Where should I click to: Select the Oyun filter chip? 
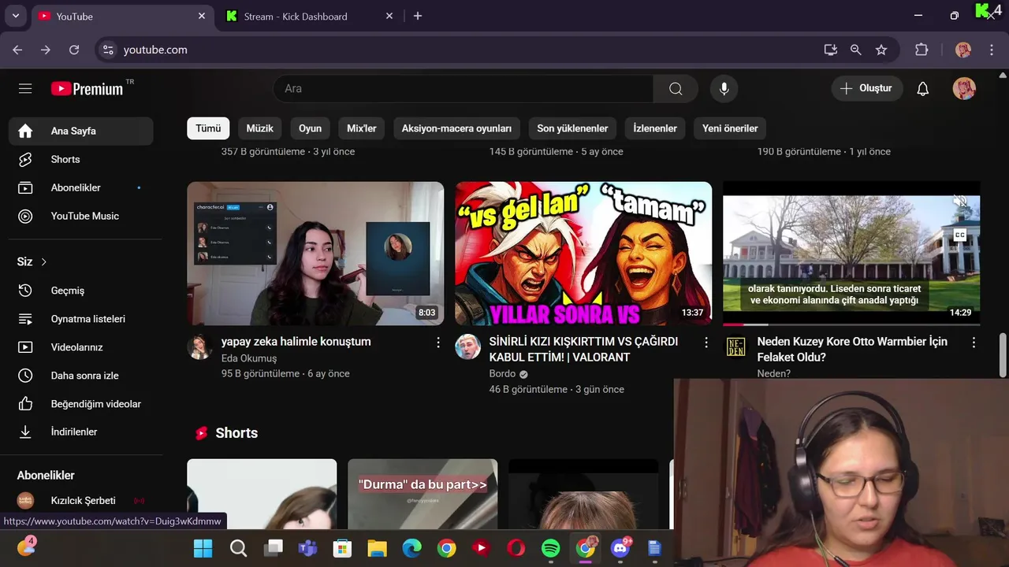click(310, 128)
